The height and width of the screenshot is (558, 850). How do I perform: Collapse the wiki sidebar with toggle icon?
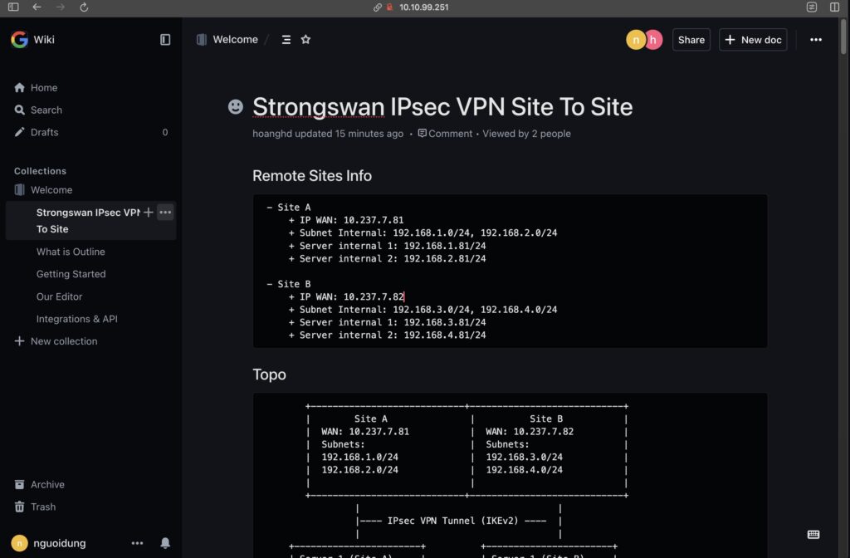point(165,40)
